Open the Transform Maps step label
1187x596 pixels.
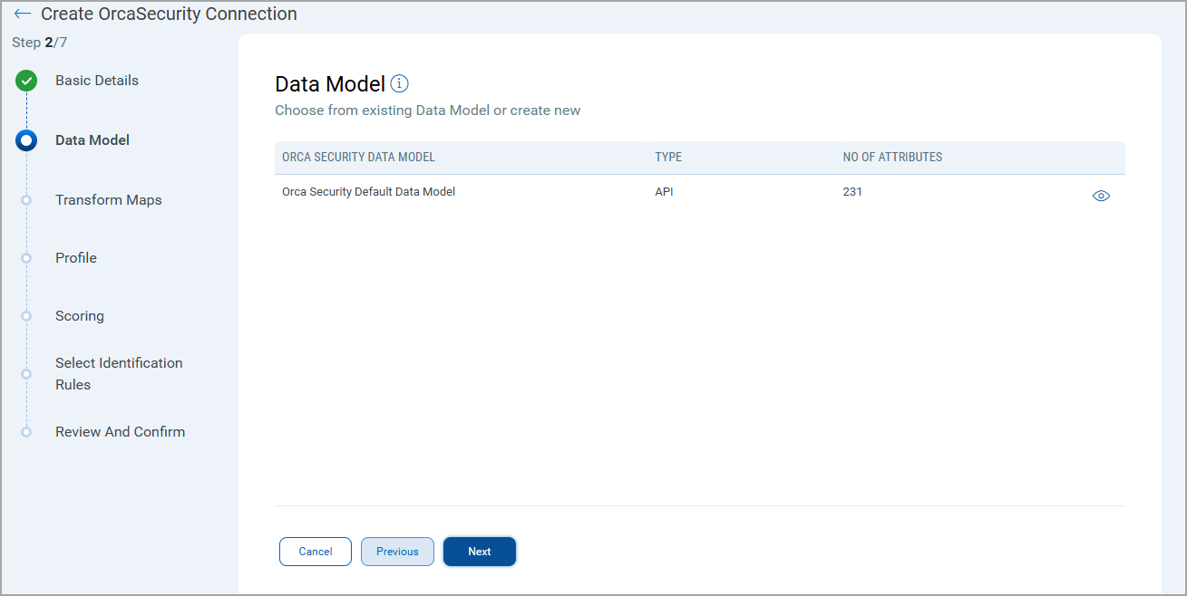(x=108, y=200)
